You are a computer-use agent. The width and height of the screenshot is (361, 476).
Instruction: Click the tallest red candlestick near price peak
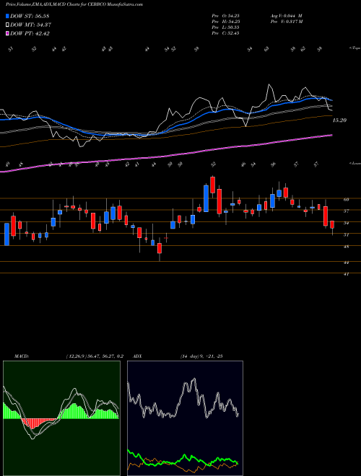click(219, 201)
